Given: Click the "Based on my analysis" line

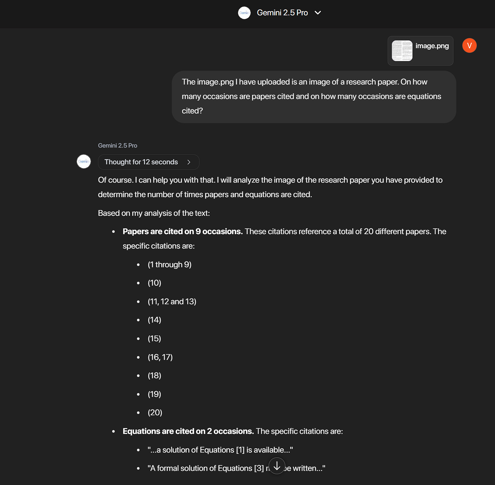Looking at the screenshot, I should pos(154,213).
